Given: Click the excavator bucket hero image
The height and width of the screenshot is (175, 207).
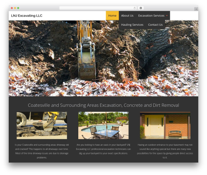Looking at the screenshot, I should (x=103, y=58).
